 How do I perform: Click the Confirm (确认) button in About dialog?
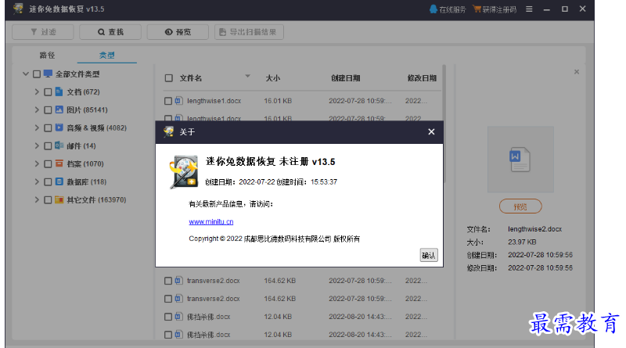[x=429, y=256]
